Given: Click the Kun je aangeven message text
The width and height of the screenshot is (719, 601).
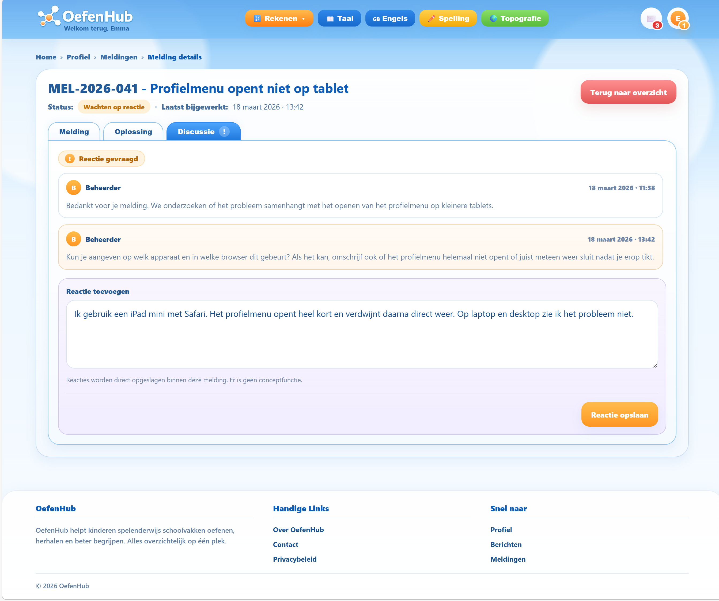Looking at the screenshot, I should (360, 257).
